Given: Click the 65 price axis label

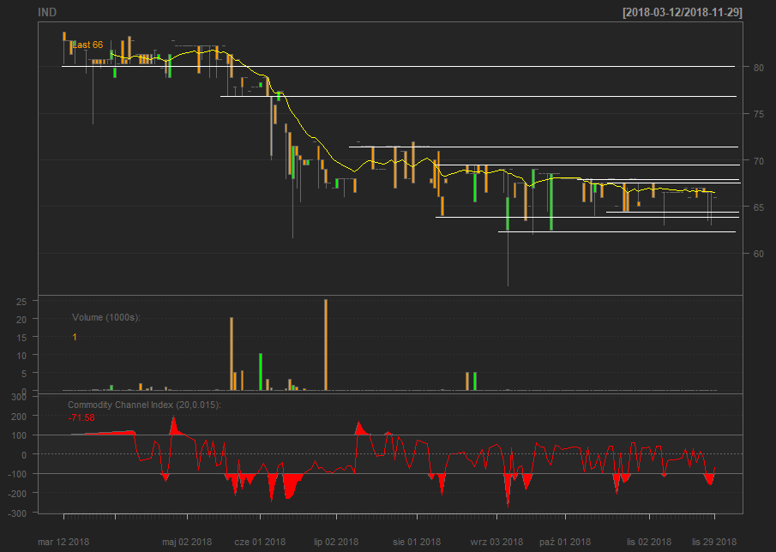Looking at the screenshot, I should [x=758, y=207].
